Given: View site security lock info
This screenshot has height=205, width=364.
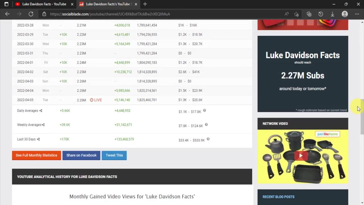Looking at the screenshot, I should coord(44,14).
